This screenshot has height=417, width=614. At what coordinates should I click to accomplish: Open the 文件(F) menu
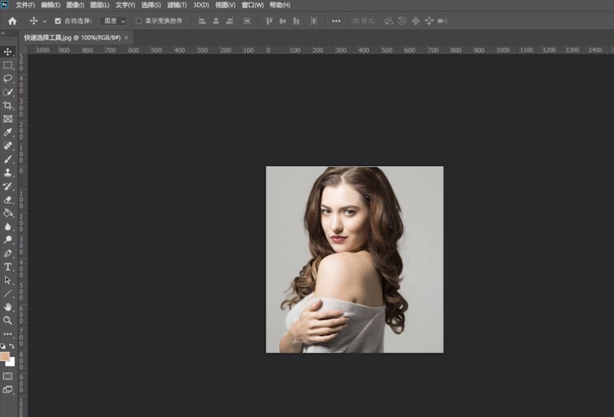pos(25,5)
